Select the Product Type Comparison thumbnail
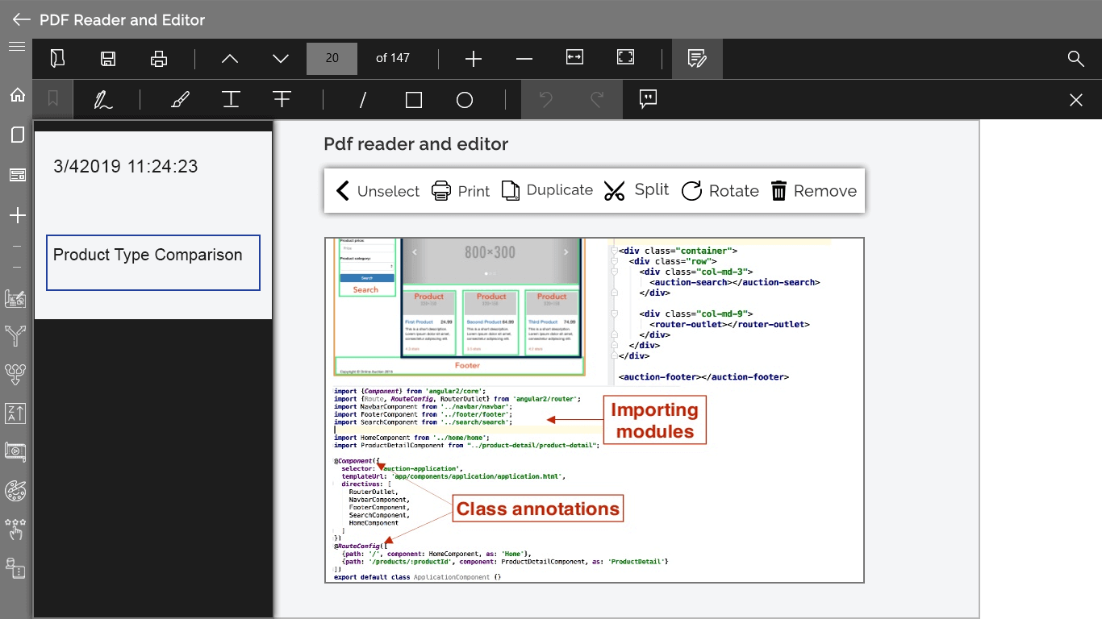The image size is (1102, 619). 153,263
